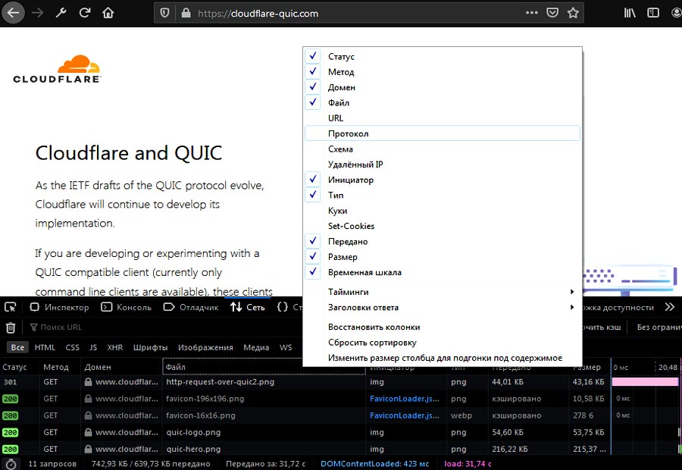Open performance analysis stopwatch icon
The image size is (682, 470).
coord(11,464)
